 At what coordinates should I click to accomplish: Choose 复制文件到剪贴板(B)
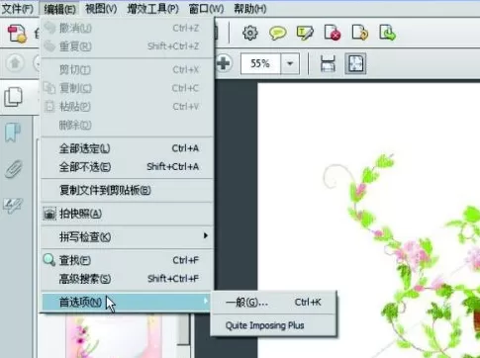(128, 190)
